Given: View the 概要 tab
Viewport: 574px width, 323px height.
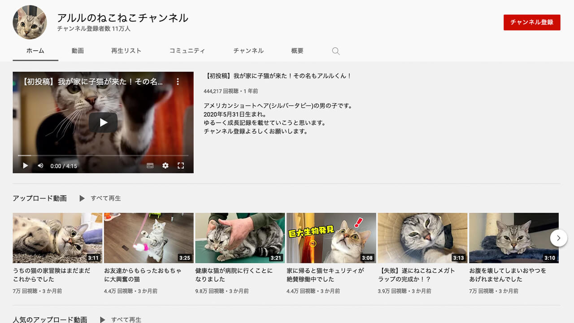Looking at the screenshot, I should click(297, 51).
